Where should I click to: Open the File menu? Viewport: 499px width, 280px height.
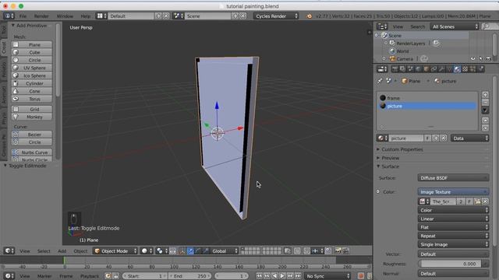pyautogui.click(x=23, y=16)
